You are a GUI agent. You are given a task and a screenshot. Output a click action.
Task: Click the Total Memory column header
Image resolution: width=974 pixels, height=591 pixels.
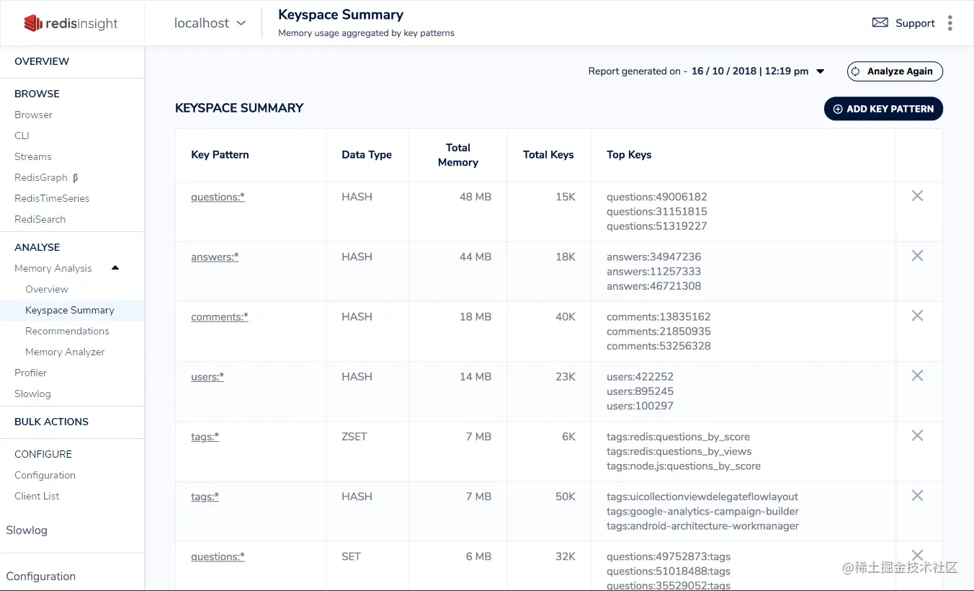point(458,154)
